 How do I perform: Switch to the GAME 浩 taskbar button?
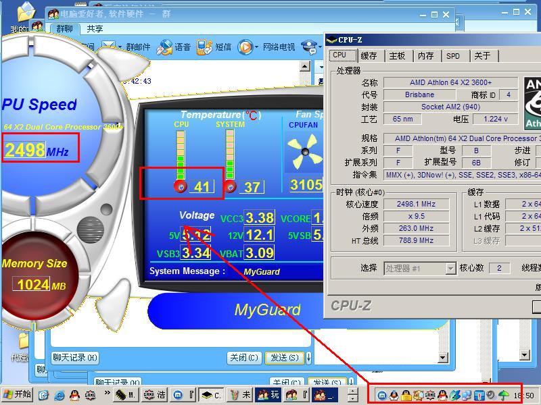155,395
